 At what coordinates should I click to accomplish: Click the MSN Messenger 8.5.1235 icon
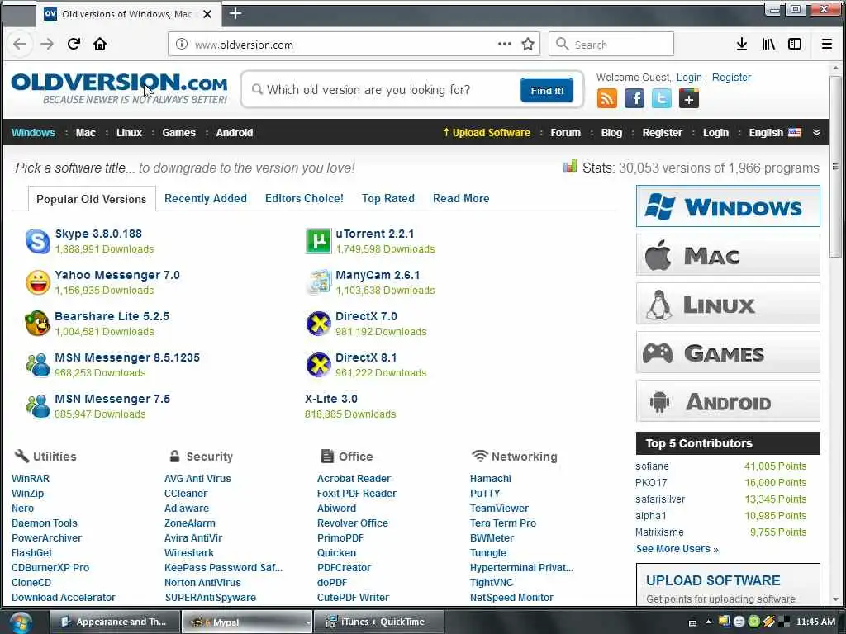(x=38, y=365)
